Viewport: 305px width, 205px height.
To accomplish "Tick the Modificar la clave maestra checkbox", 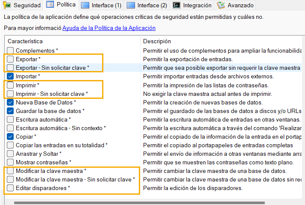I will [x=10, y=171].
